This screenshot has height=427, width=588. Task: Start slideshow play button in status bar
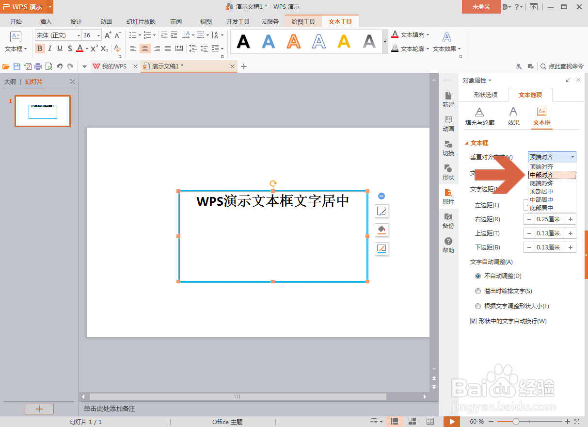452,422
